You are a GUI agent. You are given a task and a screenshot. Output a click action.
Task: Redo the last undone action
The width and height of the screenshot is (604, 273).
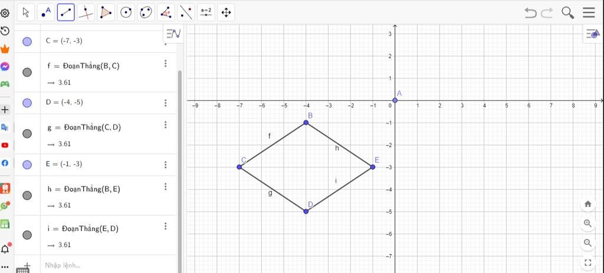point(547,13)
